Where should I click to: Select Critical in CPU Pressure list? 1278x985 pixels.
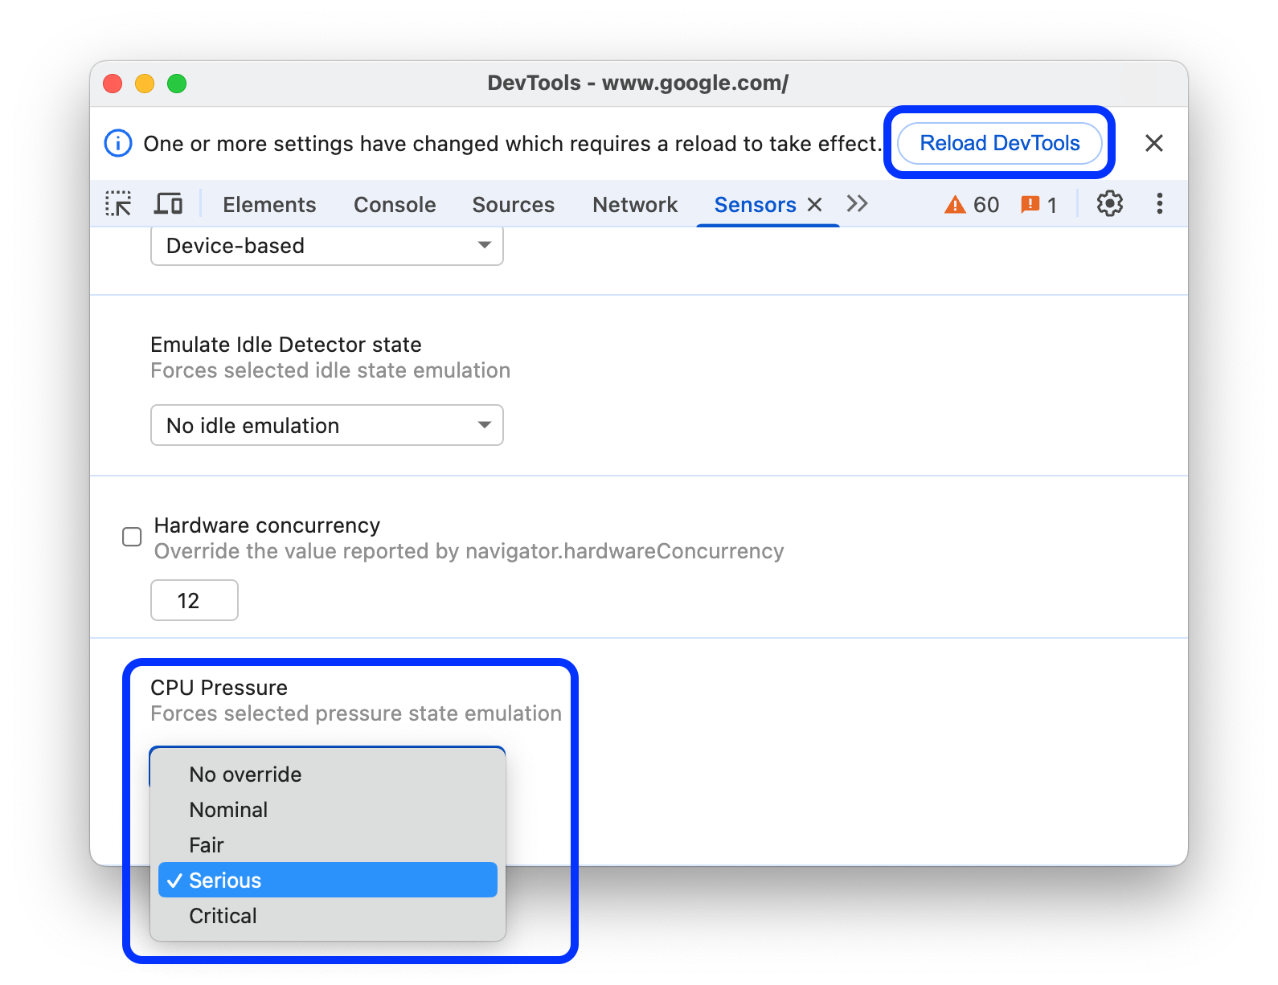point(223,916)
